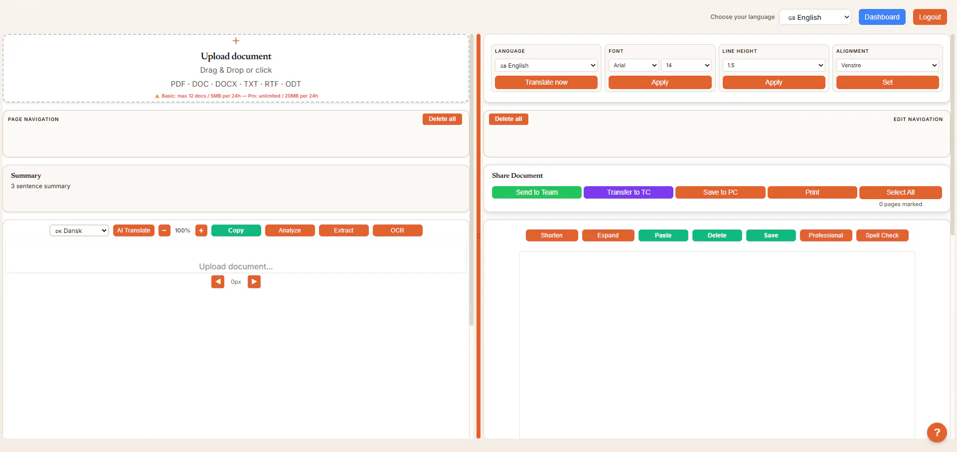Click the Spell Check button

coord(882,235)
